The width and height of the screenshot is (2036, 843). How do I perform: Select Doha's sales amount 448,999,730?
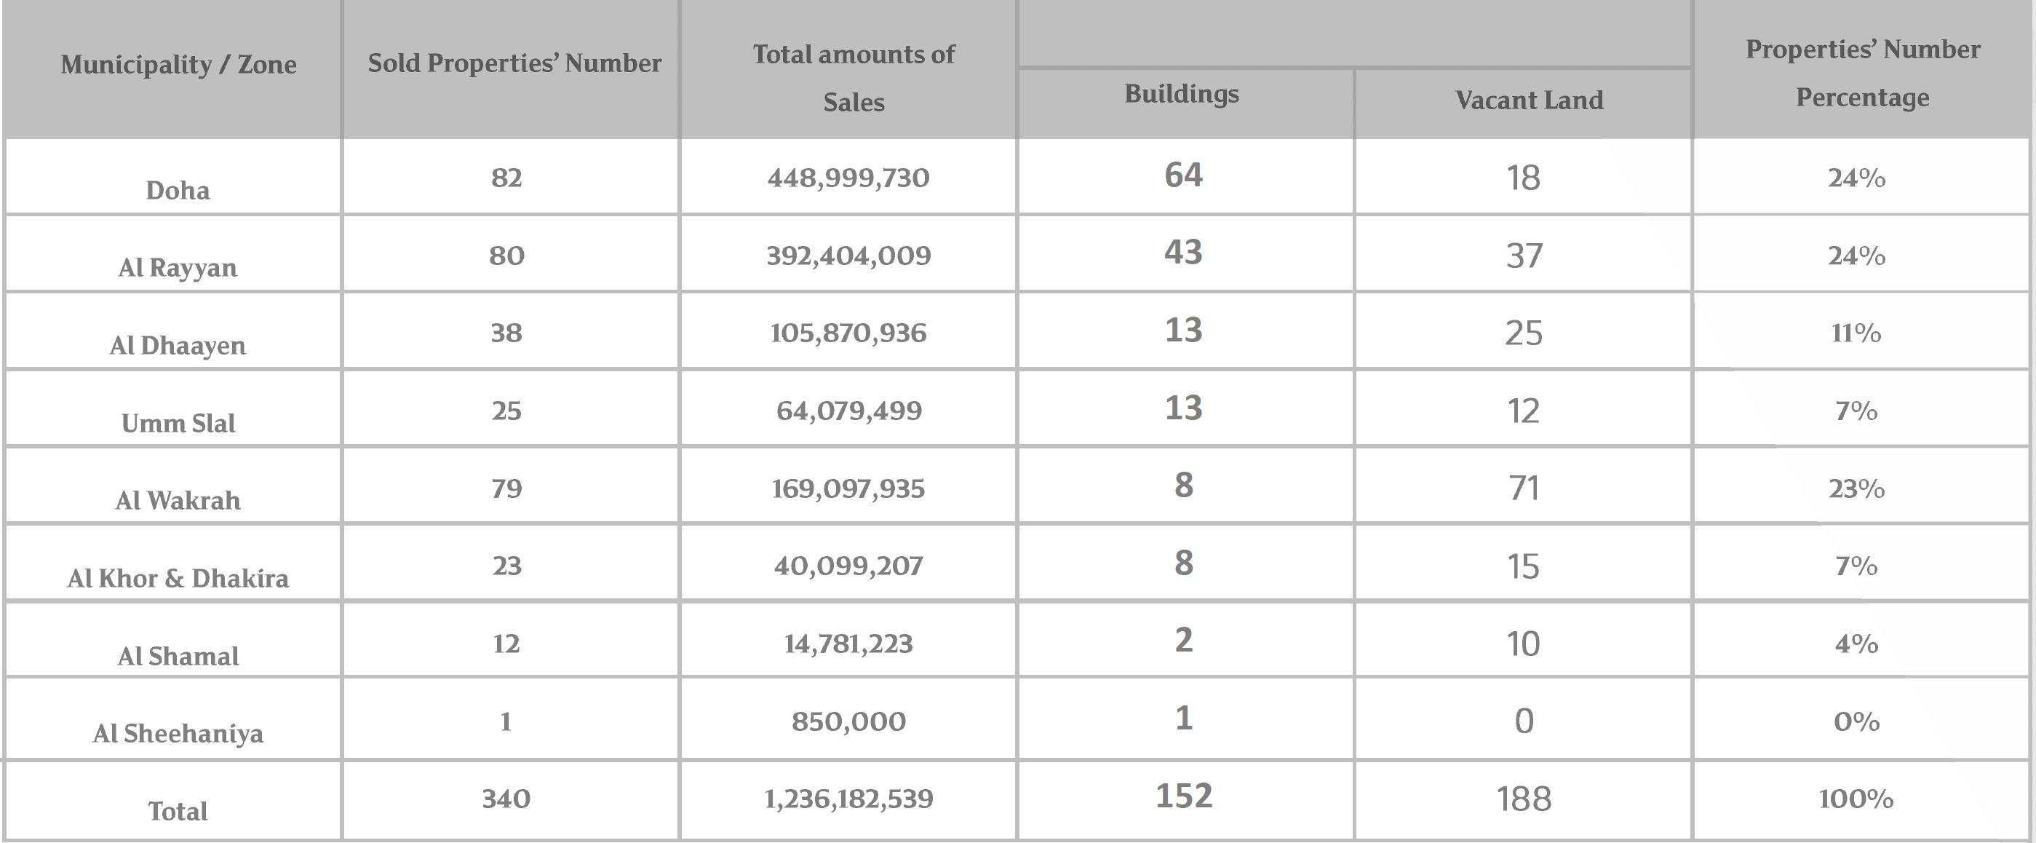[848, 177]
